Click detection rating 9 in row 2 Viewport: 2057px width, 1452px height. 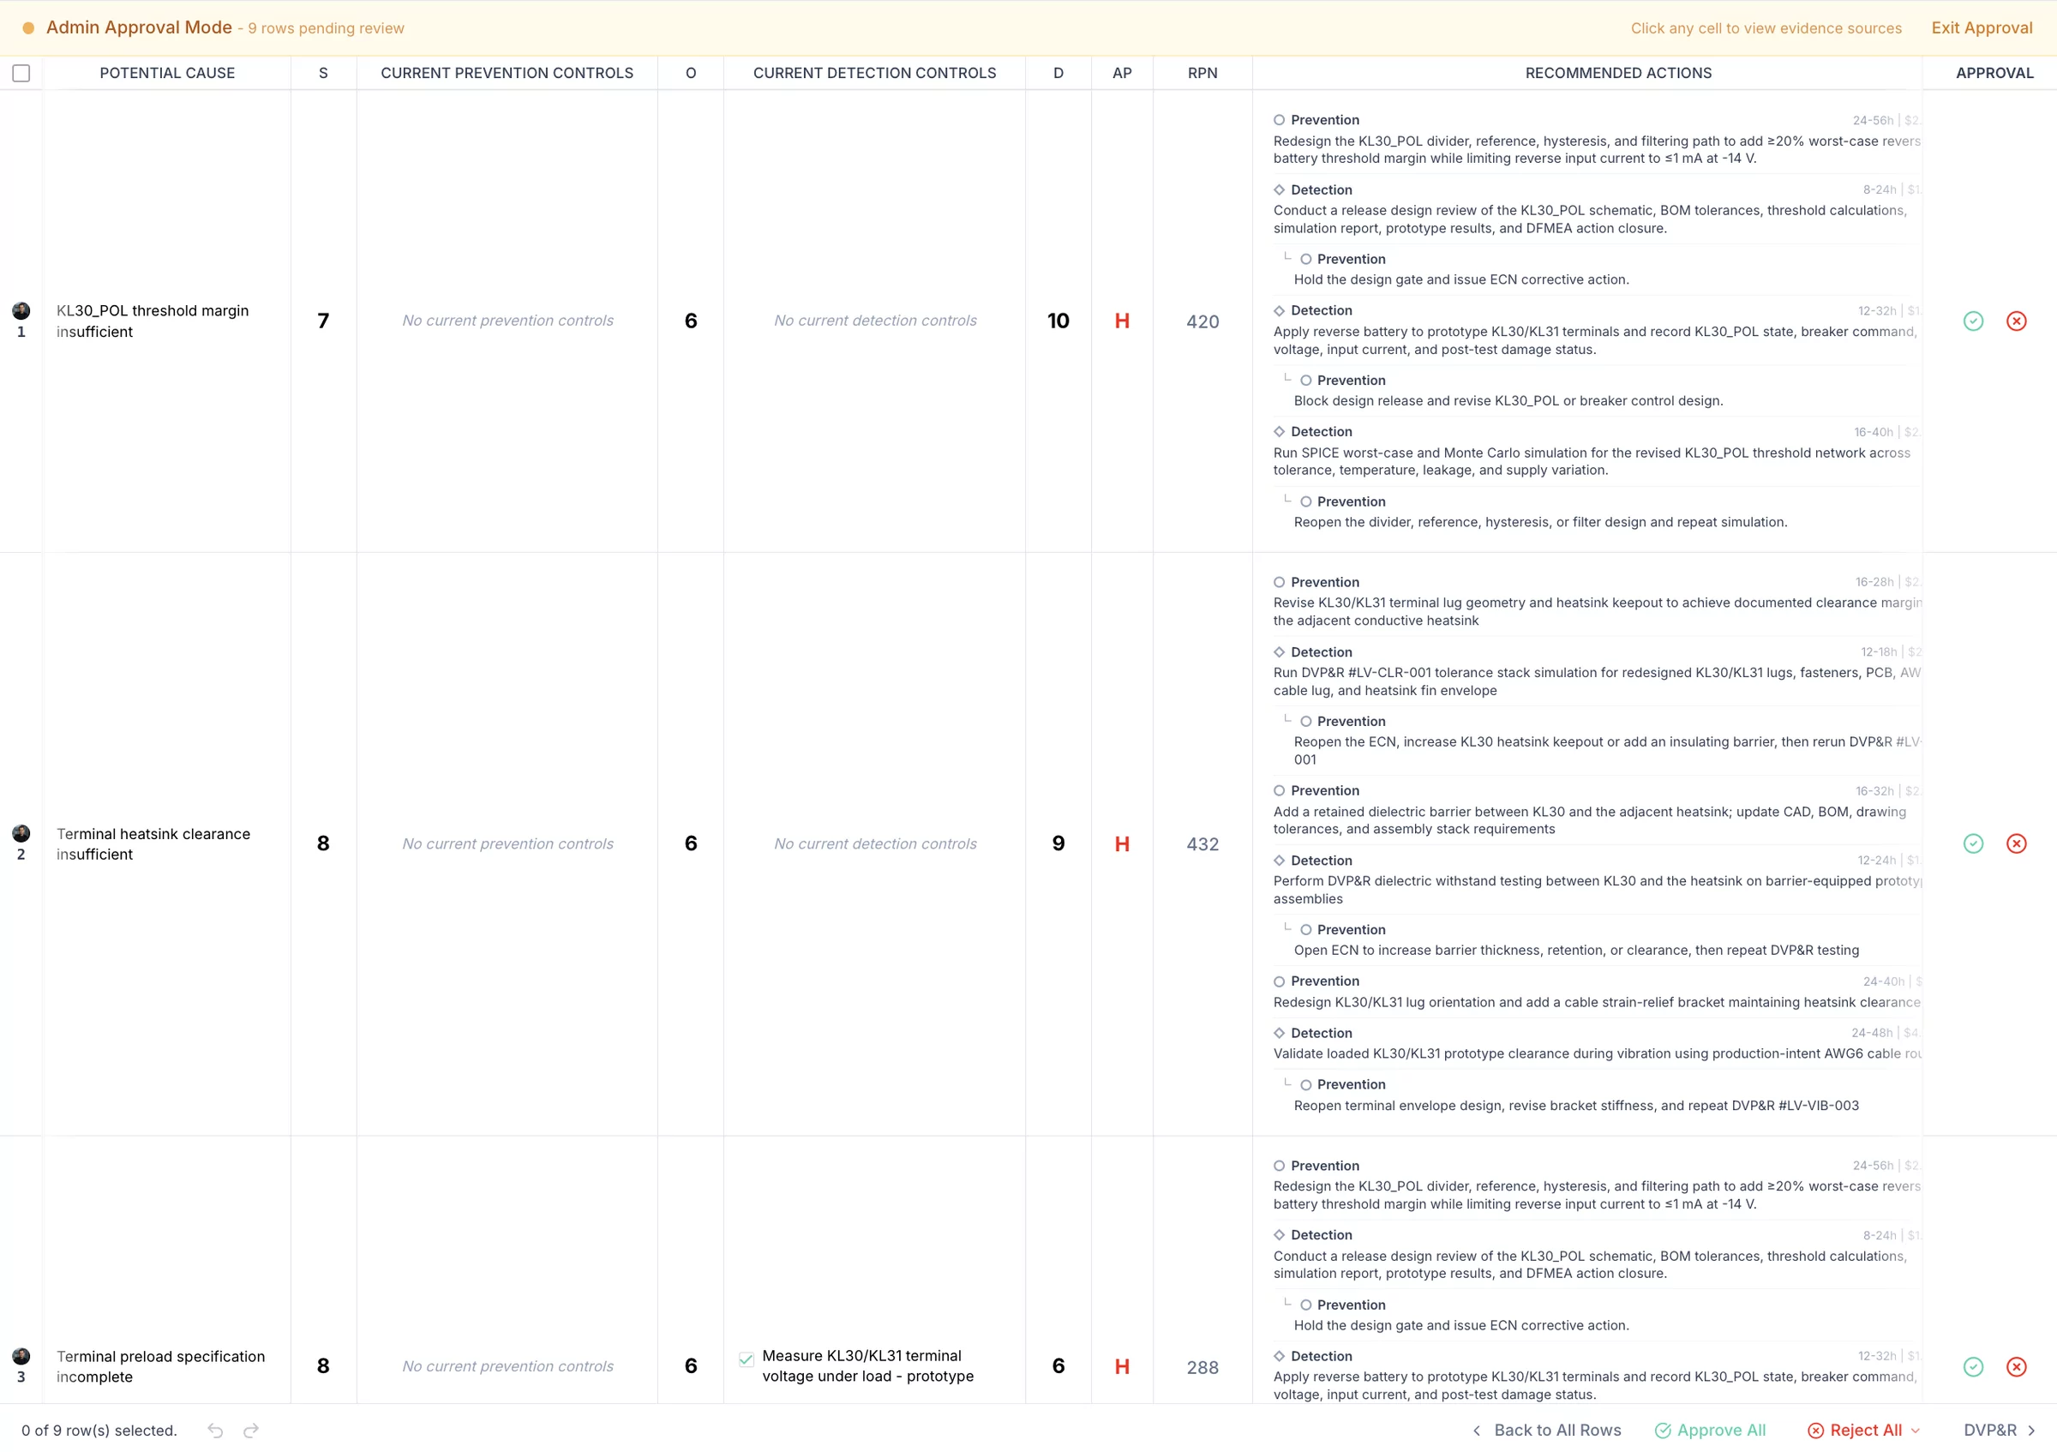(1057, 843)
